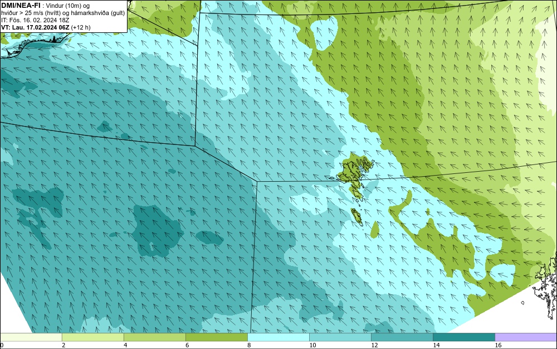557x349 pixels.
Task: Click the legend scale value 0
Action: point(2,345)
